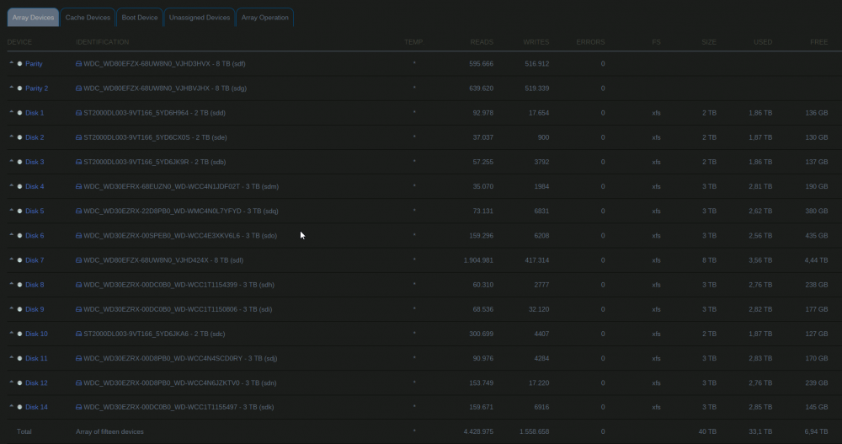Click the FREE column header

pos(819,42)
